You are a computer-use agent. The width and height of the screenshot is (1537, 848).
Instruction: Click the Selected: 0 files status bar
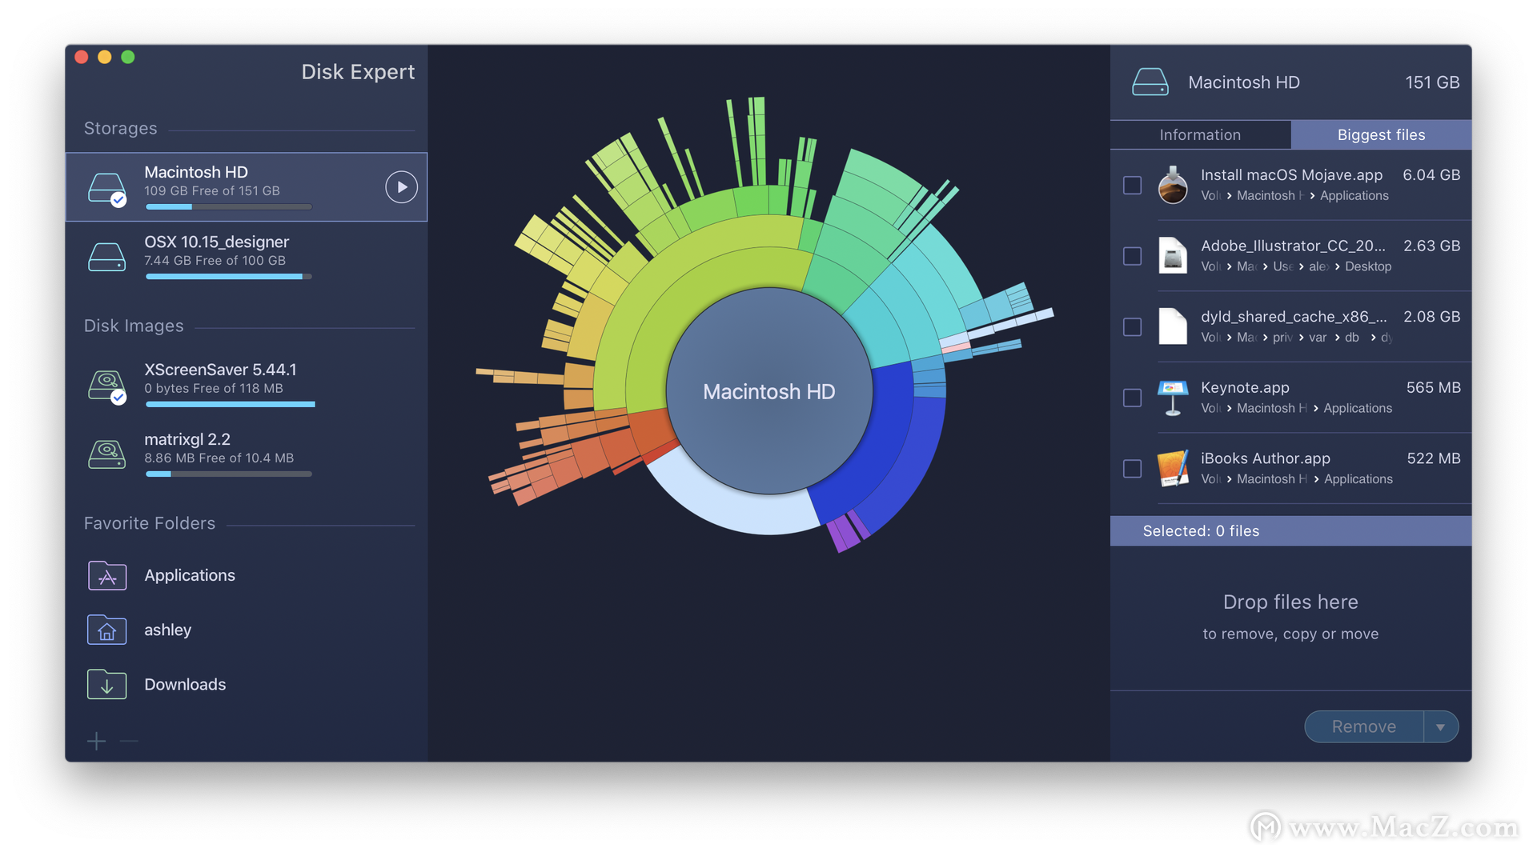tap(1290, 531)
